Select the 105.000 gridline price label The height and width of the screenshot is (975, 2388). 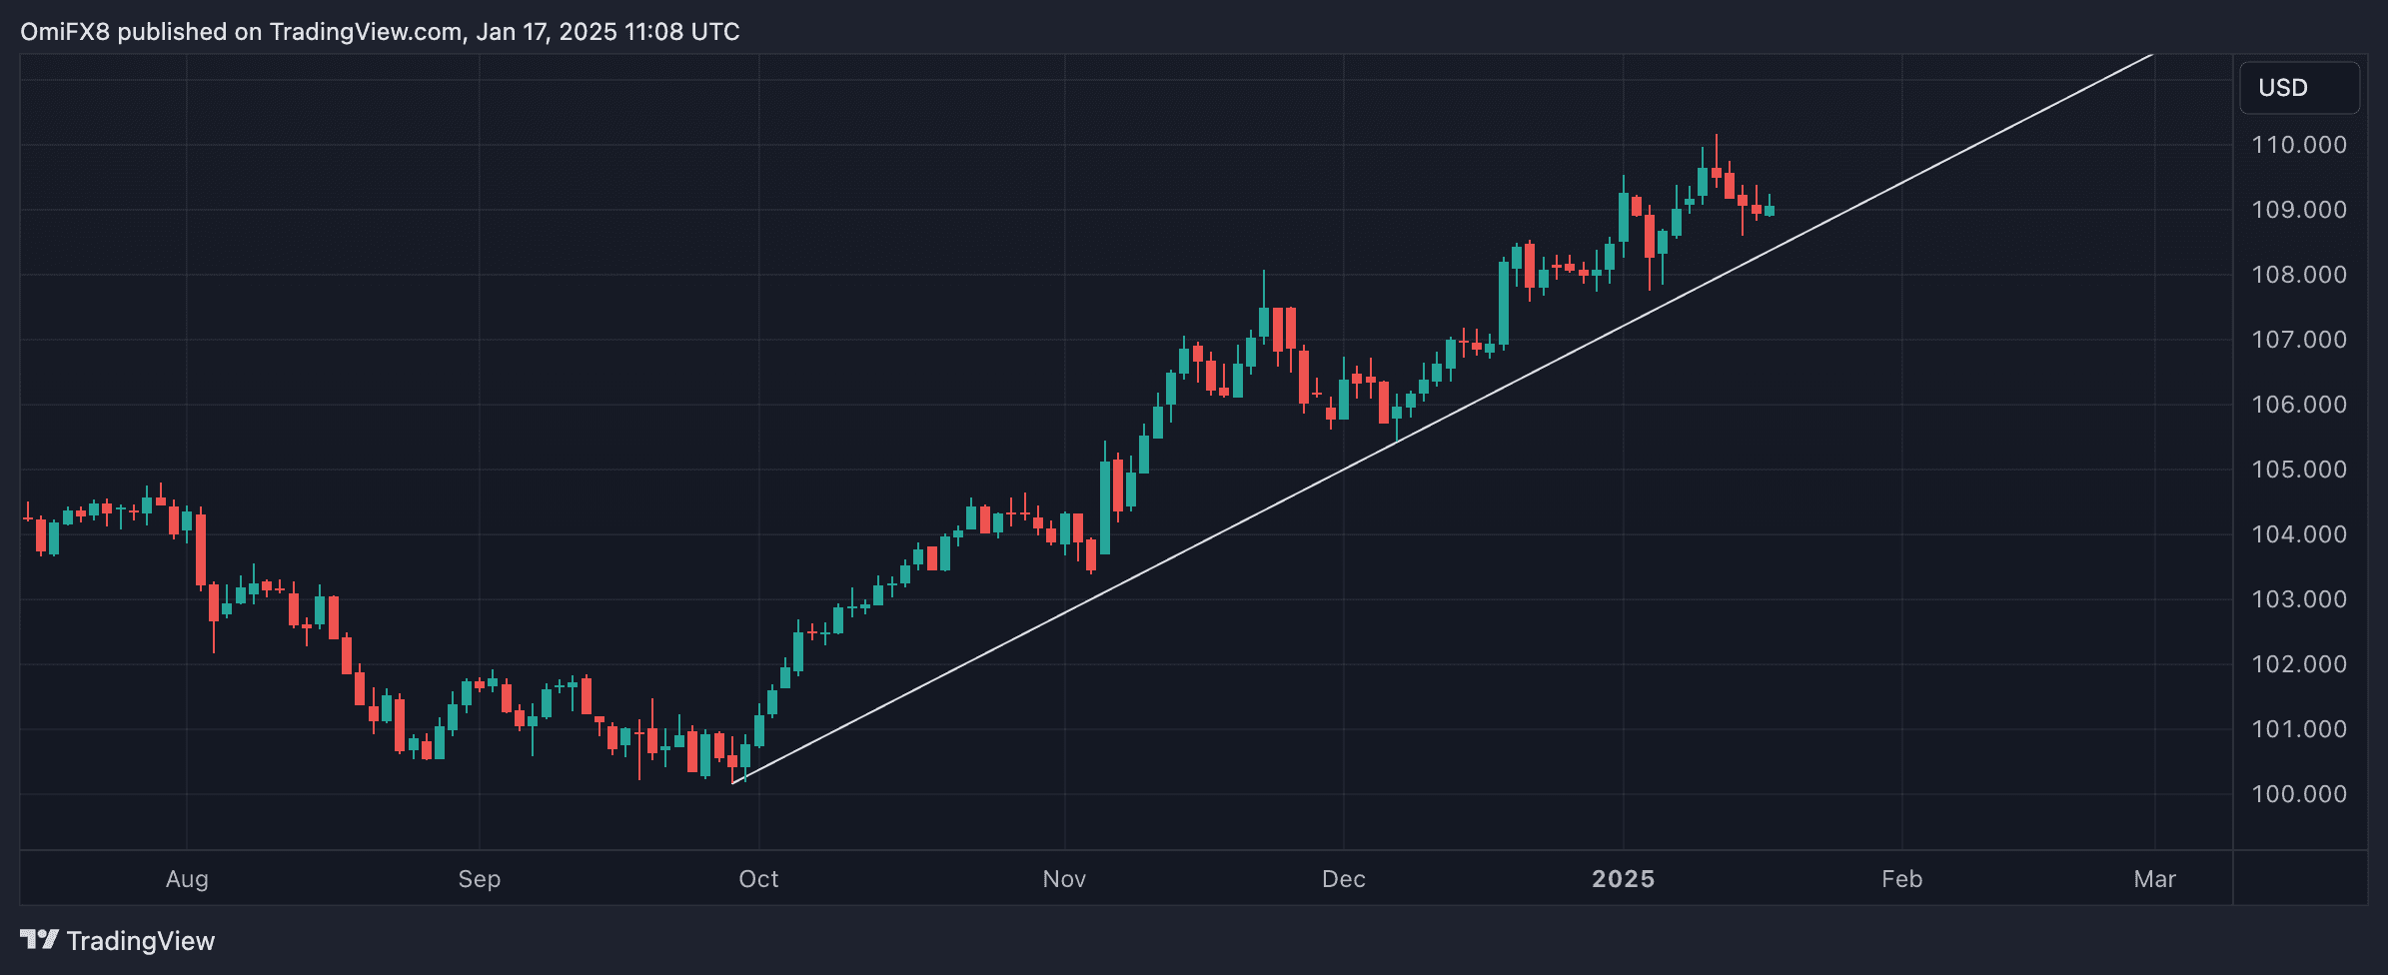click(x=2300, y=469)
